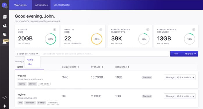The height and width of the screenshot is (109, 203).
Task: Click the 34K unique visits value
Action: [65, 77]
